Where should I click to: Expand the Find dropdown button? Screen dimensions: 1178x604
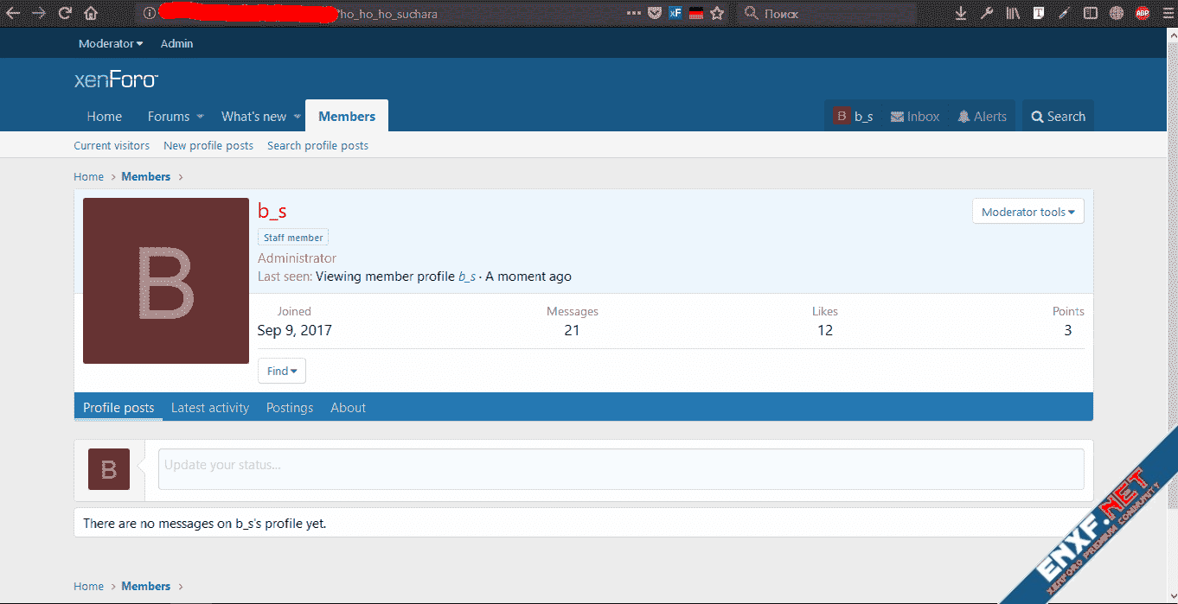tap(281, 371)
